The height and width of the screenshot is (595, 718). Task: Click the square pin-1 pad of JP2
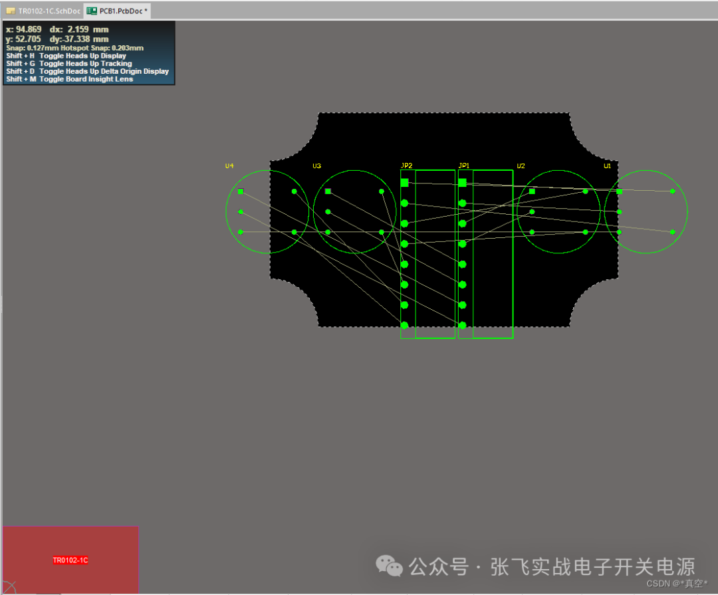click(x=404, y=182)
